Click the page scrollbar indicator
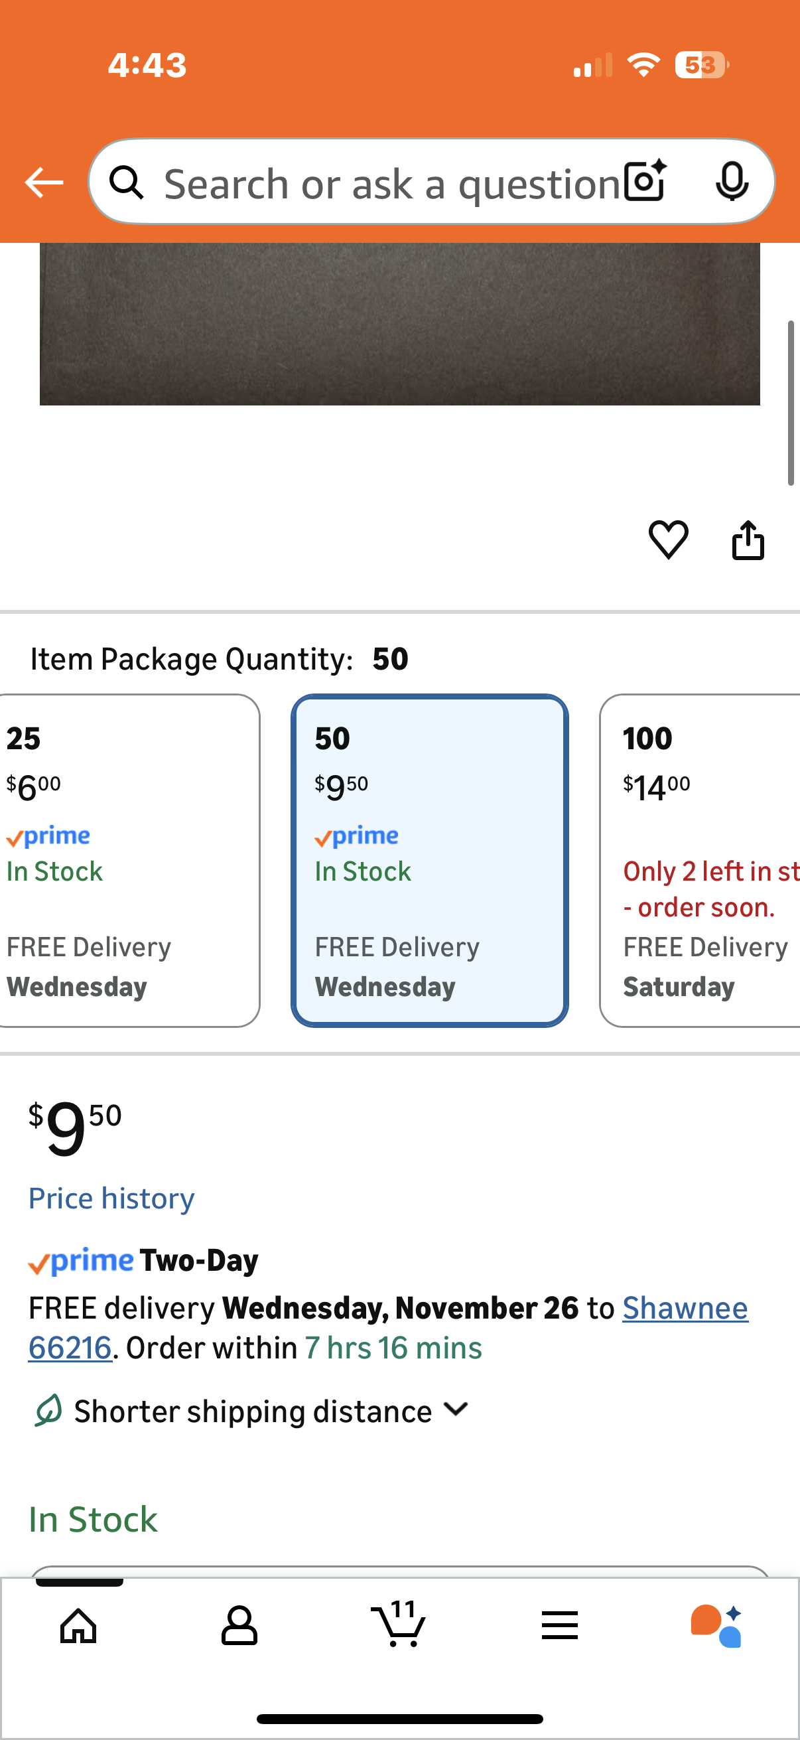This screenshot has width=800, height=1740. (791, 403)
